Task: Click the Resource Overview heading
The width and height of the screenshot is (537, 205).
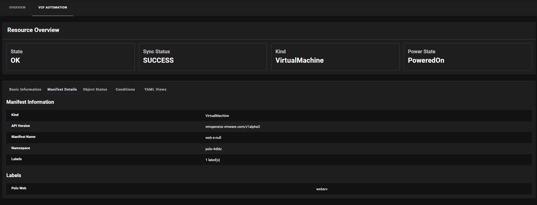Action: tap(33, 30)
